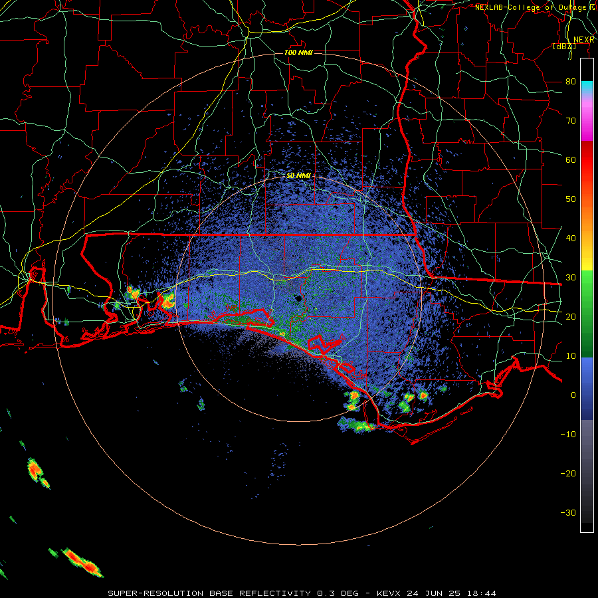The image size is (598, 598).
Task: Select the -10 value on the dBZ scale
Action: pos(568,435)
